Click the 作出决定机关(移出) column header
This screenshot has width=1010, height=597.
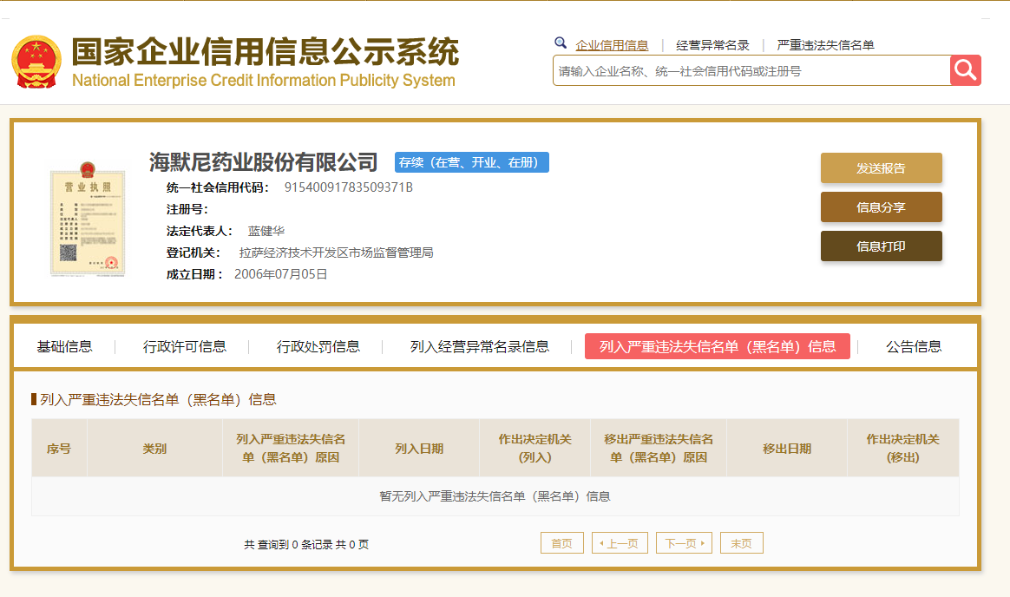(x=903, y=449)
